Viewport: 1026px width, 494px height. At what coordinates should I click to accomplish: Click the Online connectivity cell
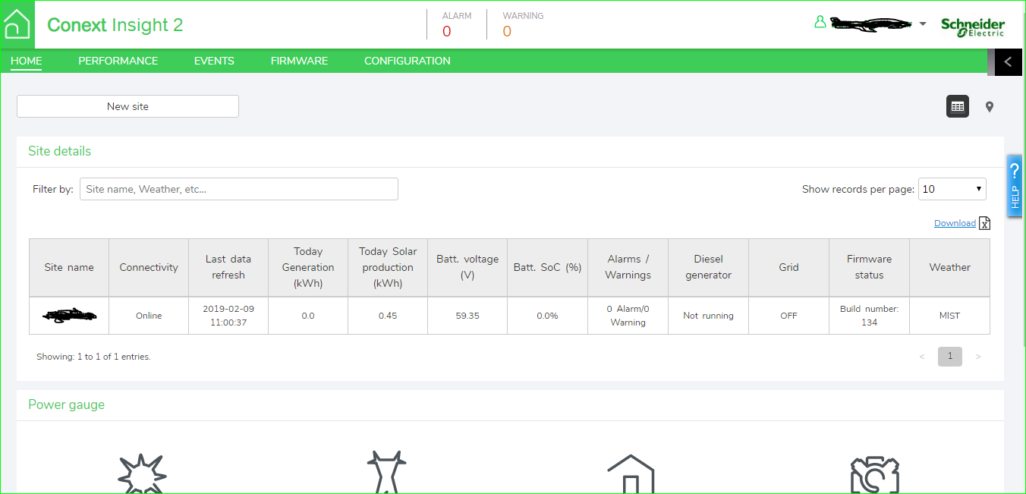pyautogui.click(x=149, y=316)
